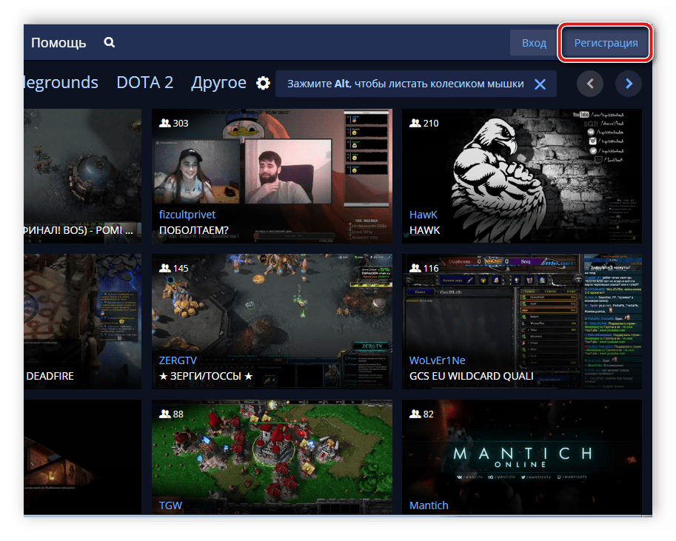Open fizcultprivet channel link
676x541 pixels.
coord(187,215)
